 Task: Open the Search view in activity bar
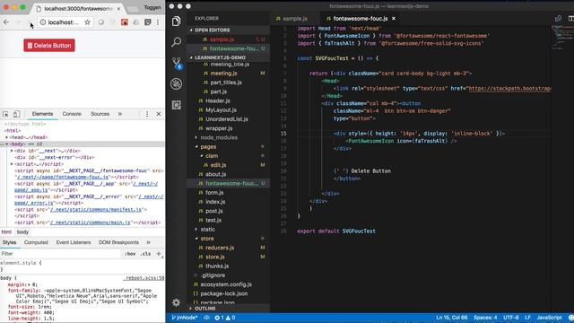[176, 42]
